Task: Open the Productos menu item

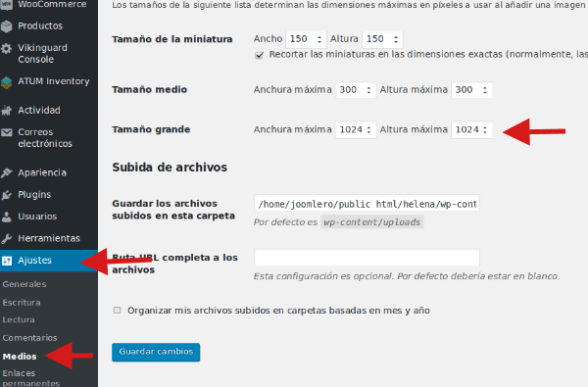Action: tap(40, 25)
